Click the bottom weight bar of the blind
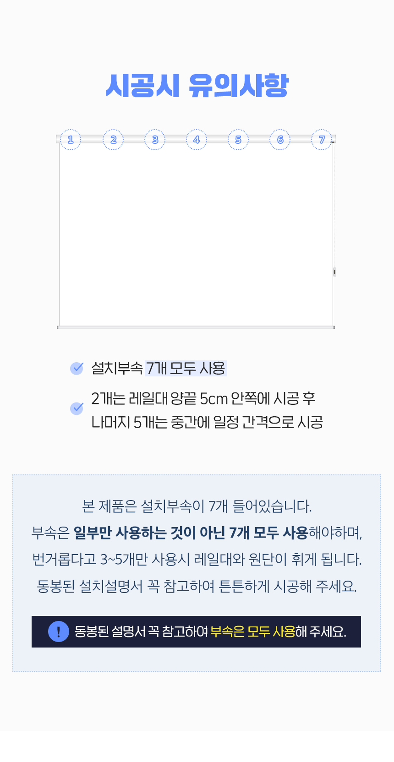This screenshot has width=394, height=762. (196, 327)
